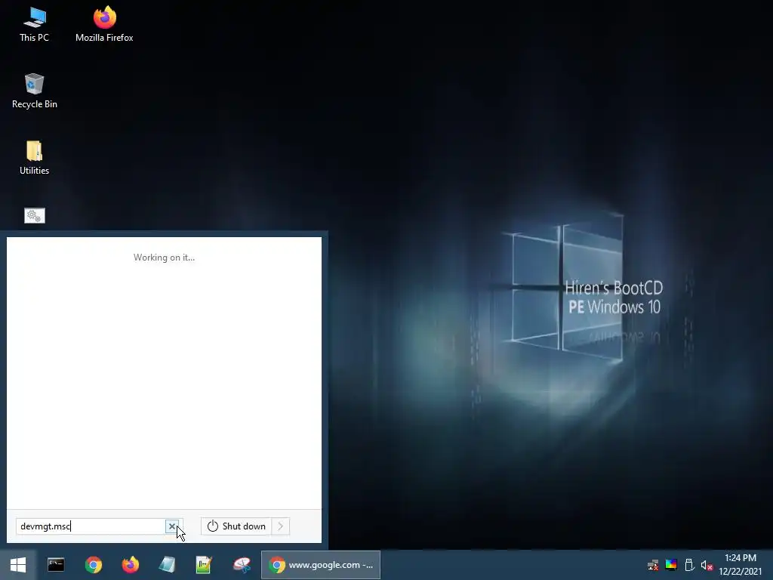Open the clock showing 1:24 PM
Viewport: 773px width, 580px height.
(740, 565)
